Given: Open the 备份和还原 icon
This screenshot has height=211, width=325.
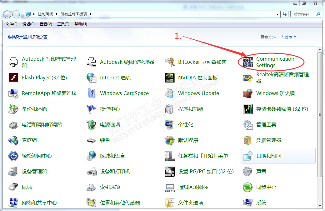Looking at the screenshot, I should pos(13,109).
